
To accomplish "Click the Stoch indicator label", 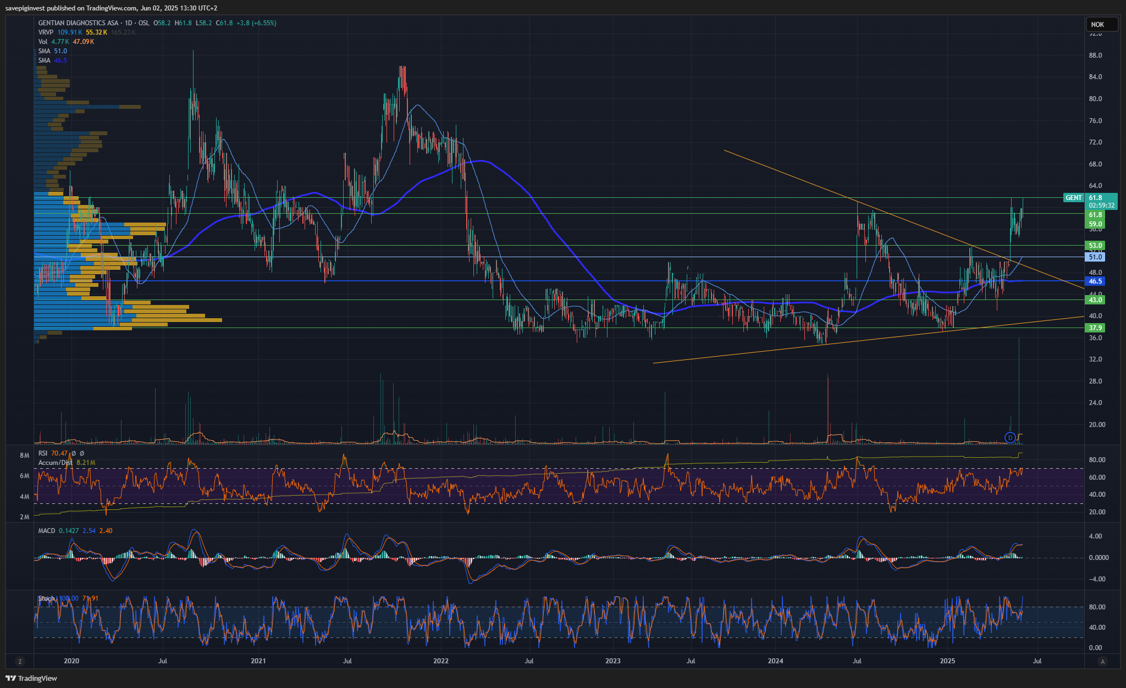I will (x=47, y=598).
